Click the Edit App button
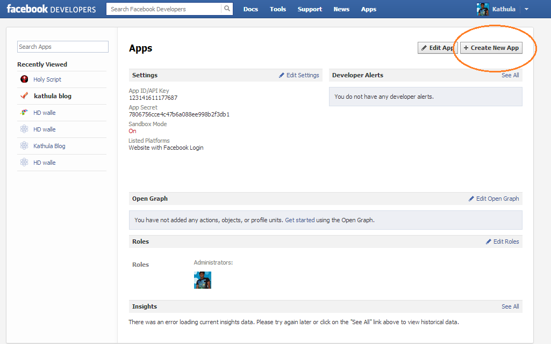 coord(435,48)
